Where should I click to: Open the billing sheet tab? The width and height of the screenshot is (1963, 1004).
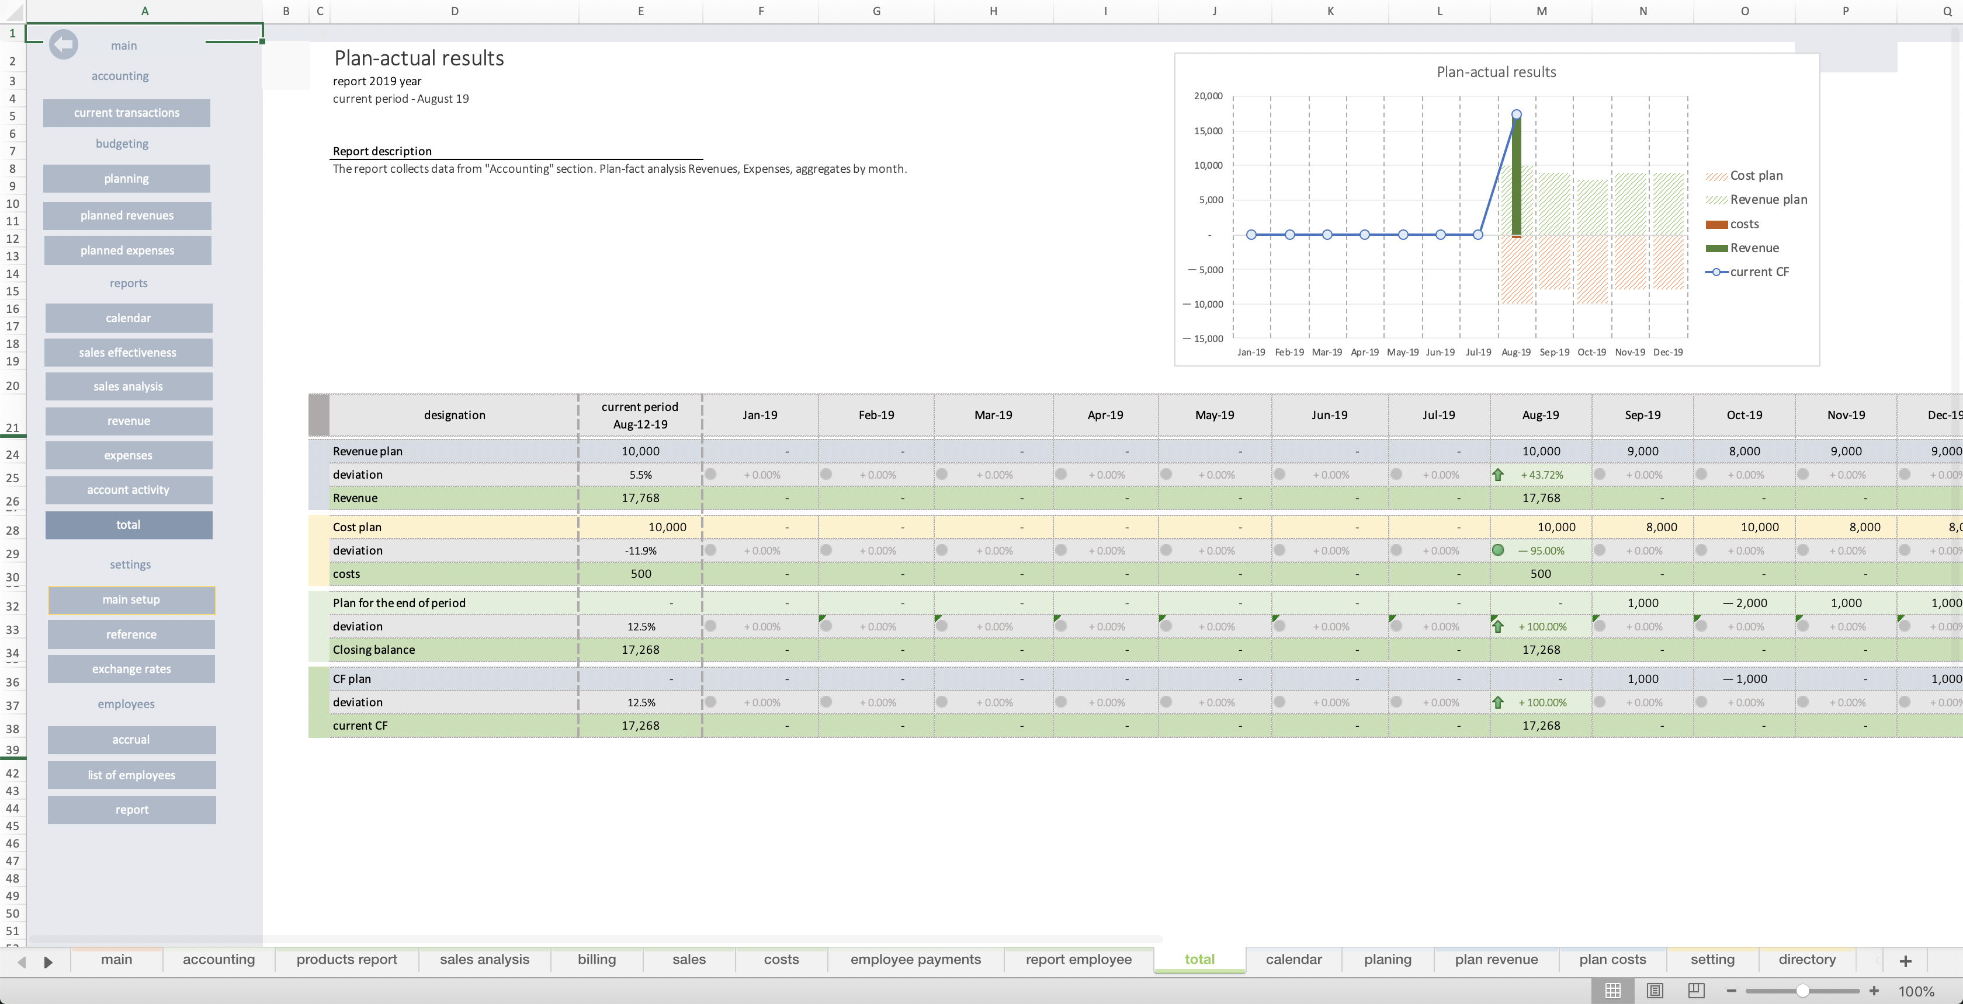tap(596, 959)
